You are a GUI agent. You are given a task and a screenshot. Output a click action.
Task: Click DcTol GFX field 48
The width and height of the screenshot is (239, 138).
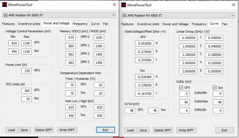130,111
